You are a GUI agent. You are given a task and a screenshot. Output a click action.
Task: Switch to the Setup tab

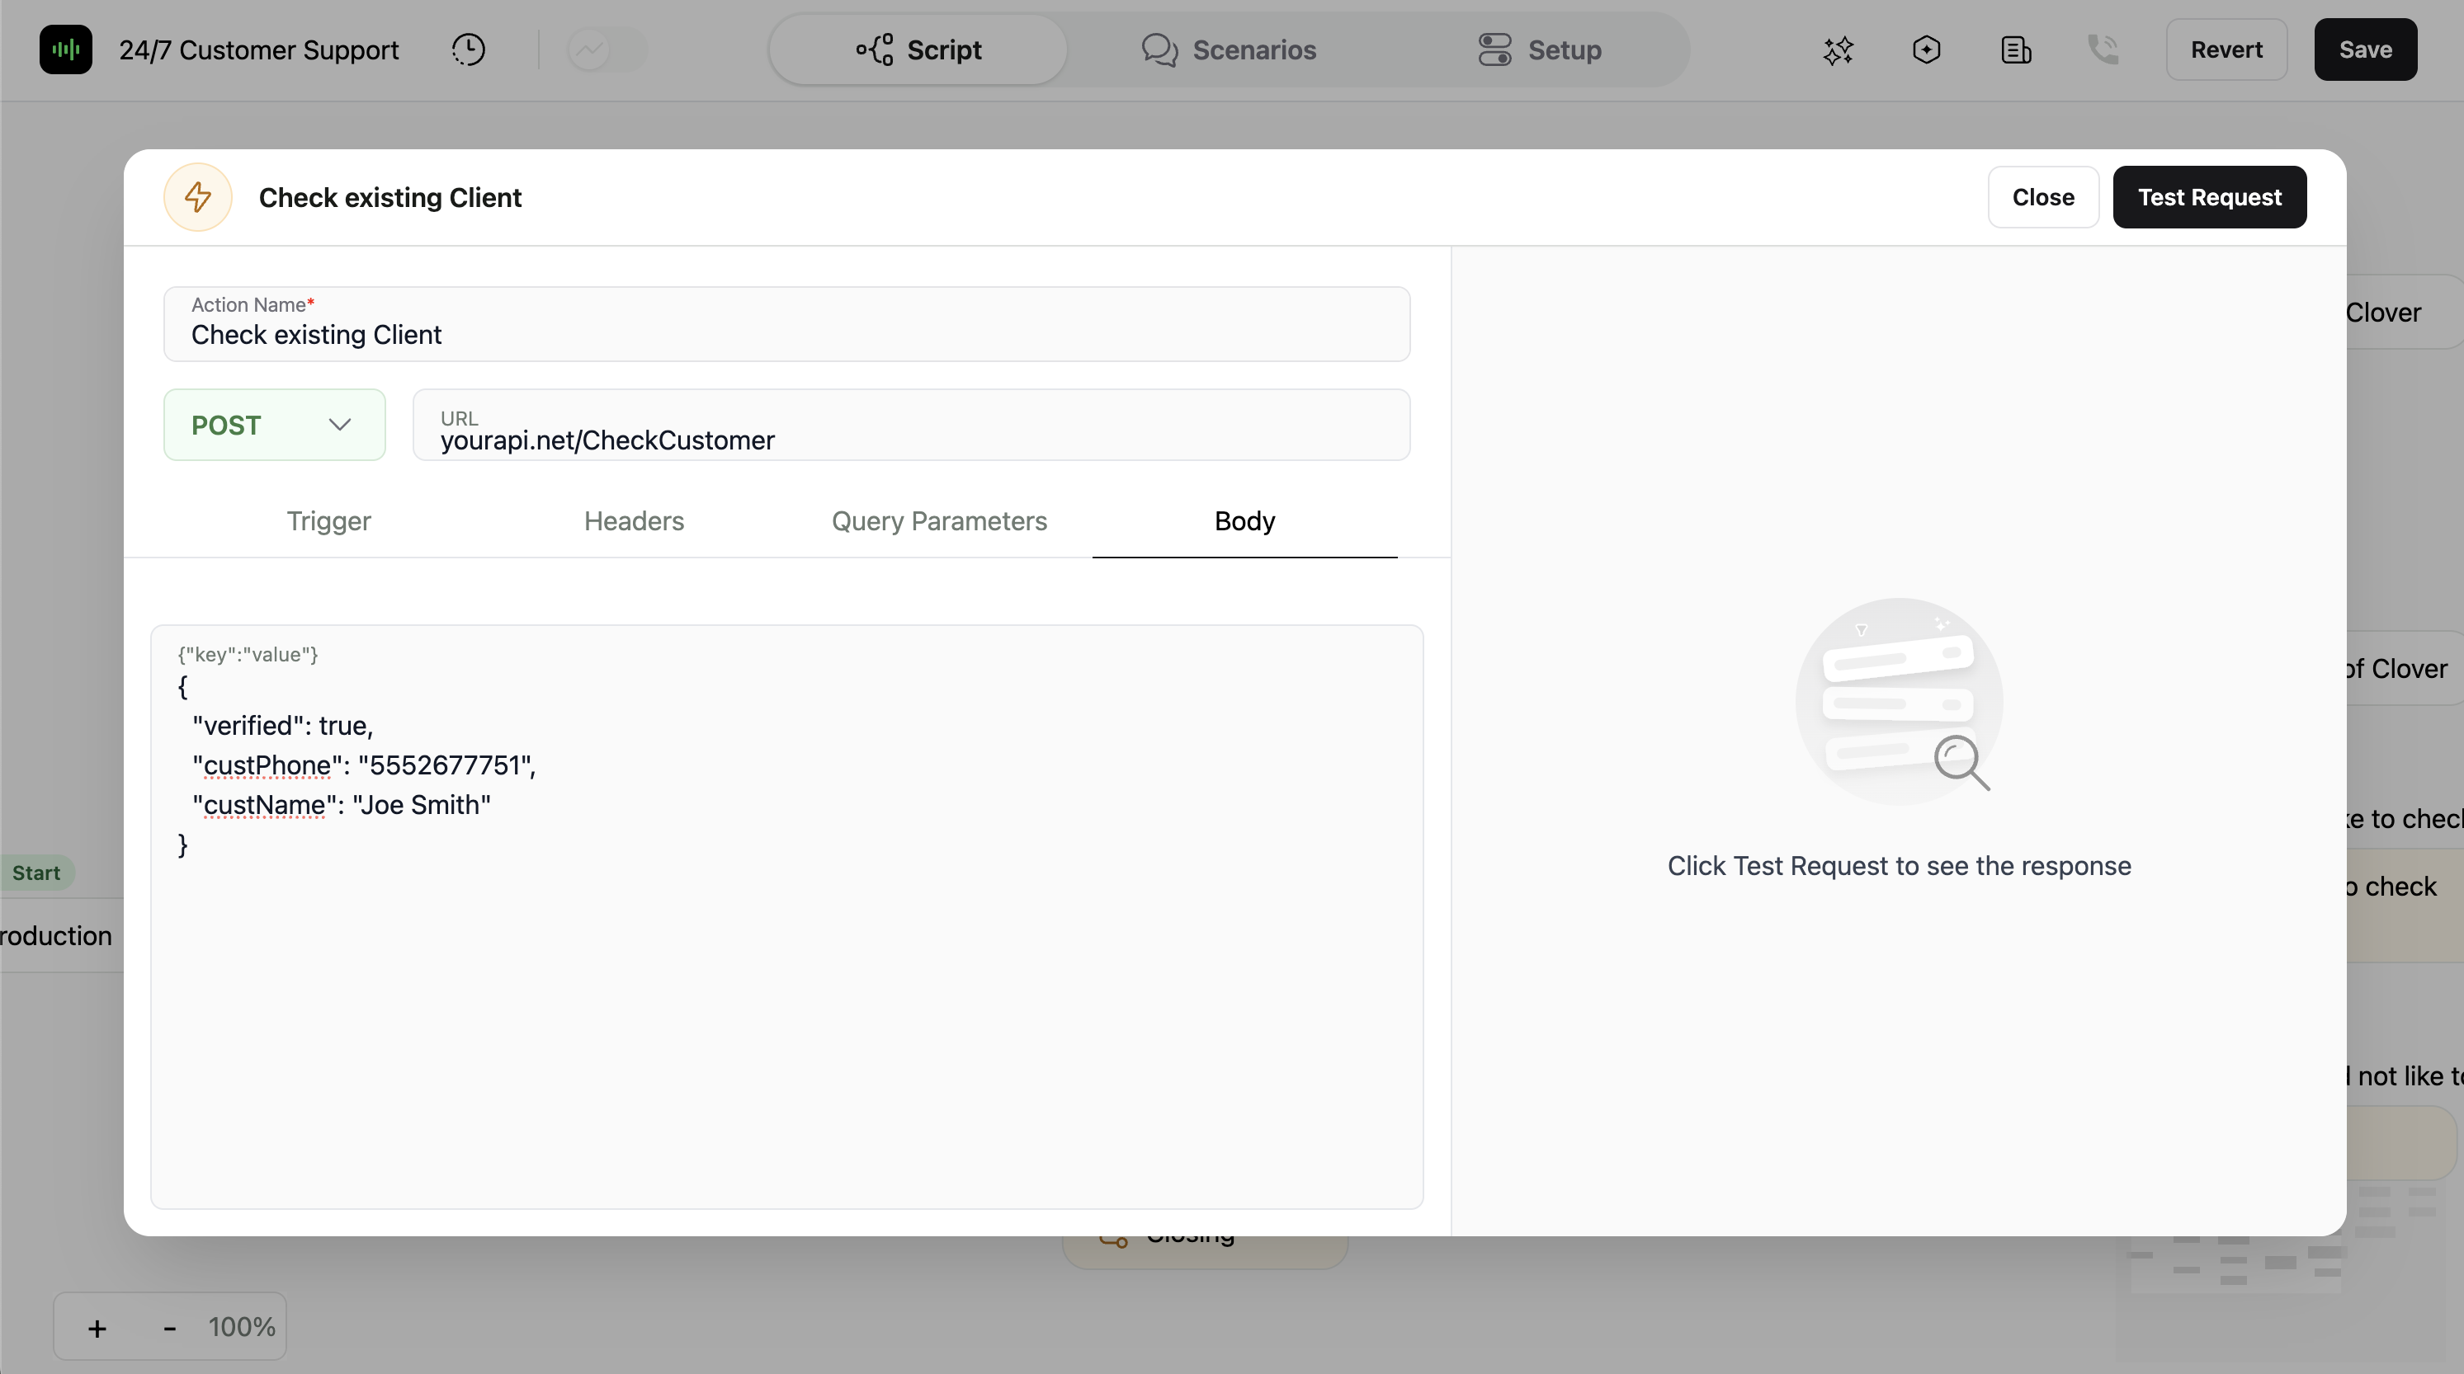(x=1539, y=49)
